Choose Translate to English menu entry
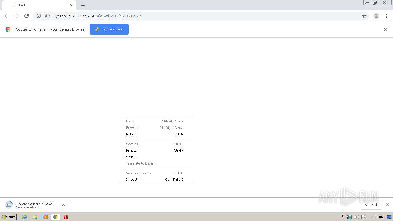393x221 pixels. coord(155,163)
